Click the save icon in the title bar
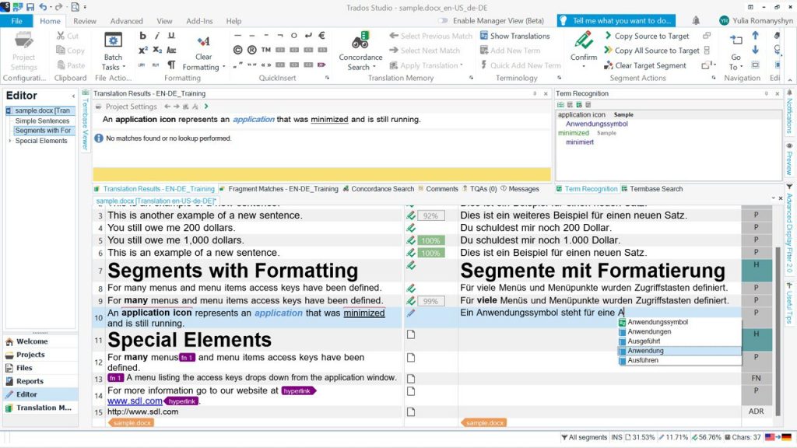The image size is (797, 448). (x=30, y=7)
